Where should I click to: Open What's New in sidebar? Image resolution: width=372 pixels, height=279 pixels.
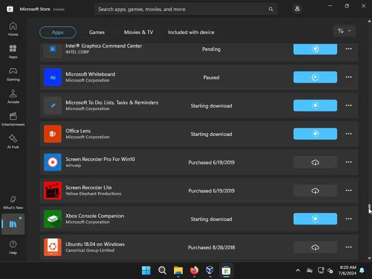[x=13, y=202]
